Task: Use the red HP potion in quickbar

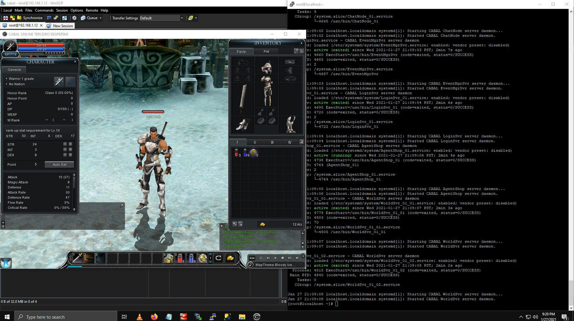Action: click(x=180, y=258)
